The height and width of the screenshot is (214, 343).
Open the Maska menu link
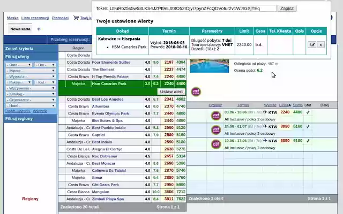click(13, 18)
